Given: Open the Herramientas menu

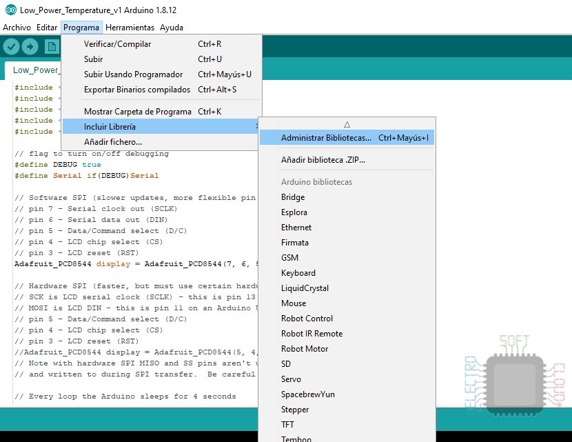Looking at the screenshot, I should tap(130, 28).
